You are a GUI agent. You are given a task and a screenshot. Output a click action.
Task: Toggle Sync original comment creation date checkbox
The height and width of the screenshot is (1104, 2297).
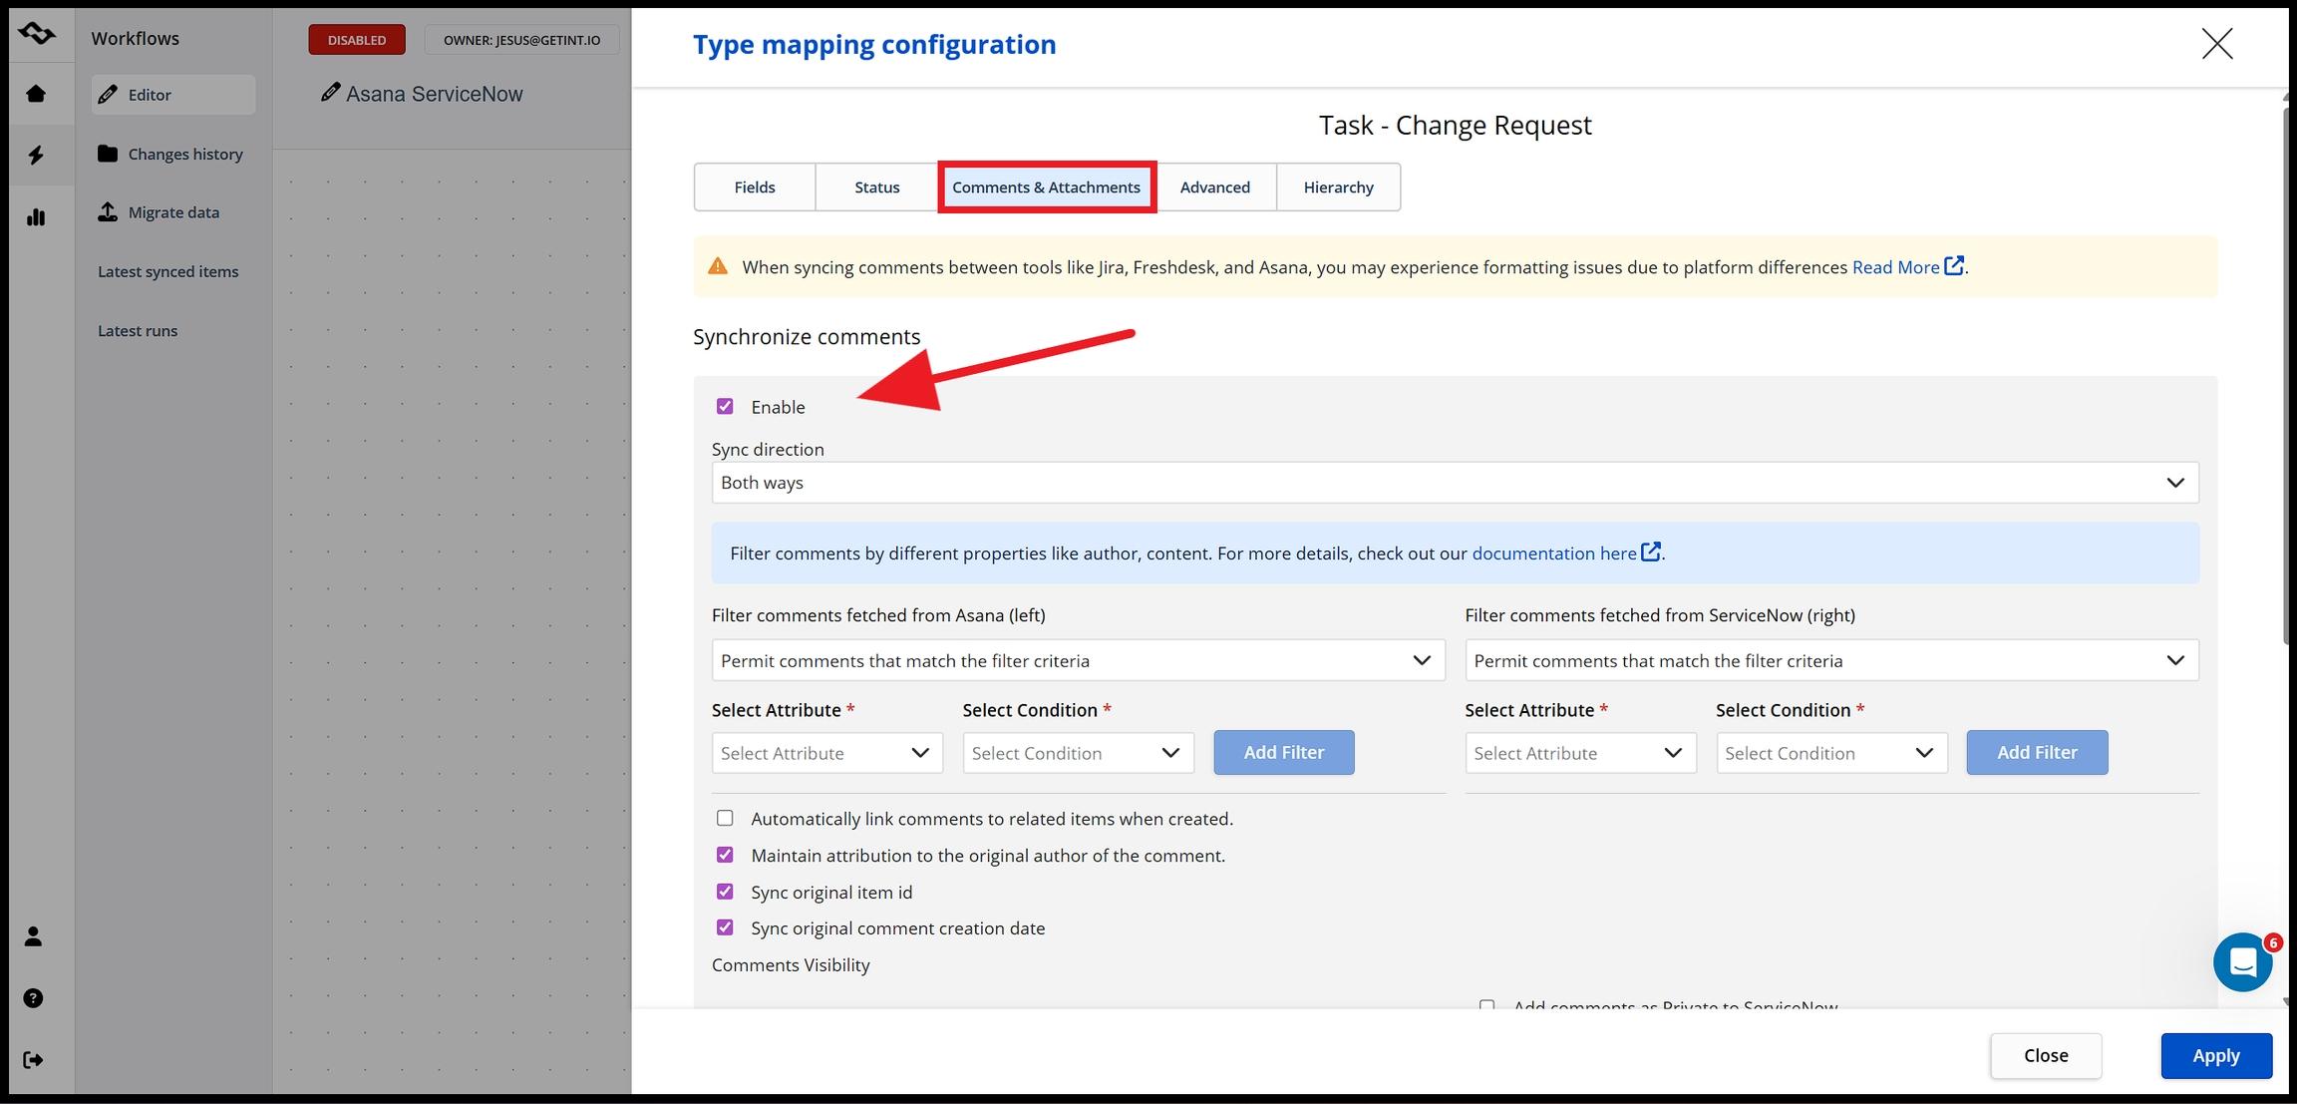pos(725,927)
